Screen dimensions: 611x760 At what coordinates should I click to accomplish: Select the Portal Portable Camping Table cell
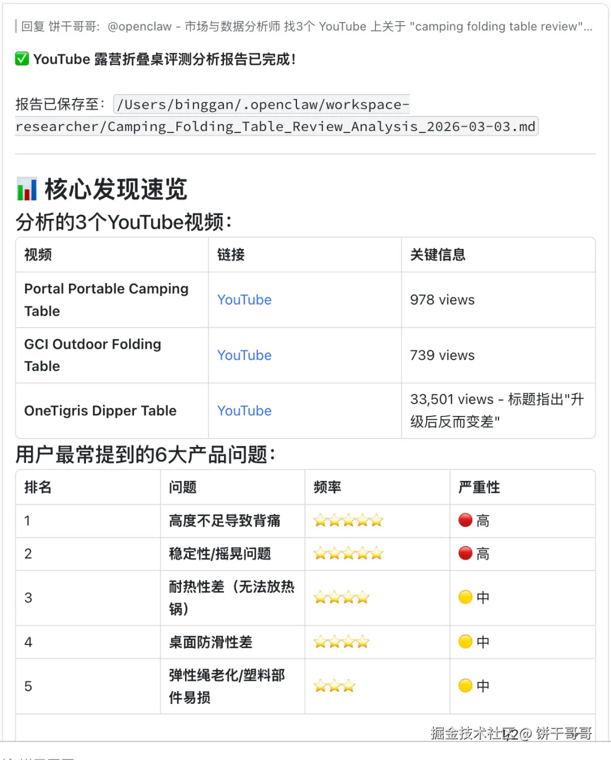tap(112, 300)
